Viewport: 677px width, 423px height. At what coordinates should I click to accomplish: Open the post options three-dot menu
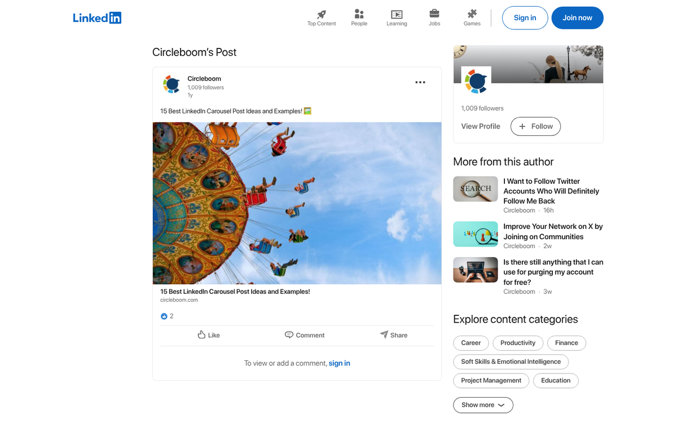point(420,82)
